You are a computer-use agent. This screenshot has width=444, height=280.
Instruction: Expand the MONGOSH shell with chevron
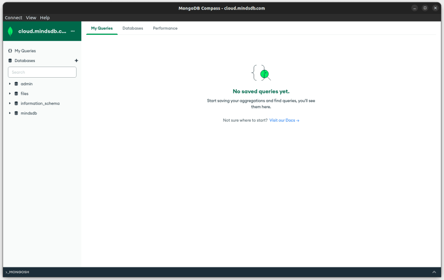(434, 272)
